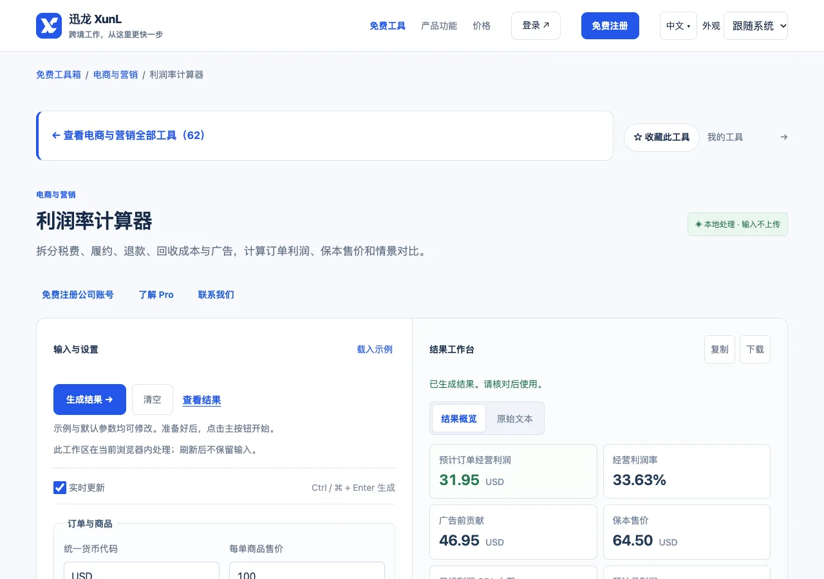Switch to the 原始文本 tab
The width and height of the screenshot is (824, 579).
[515, 419]
